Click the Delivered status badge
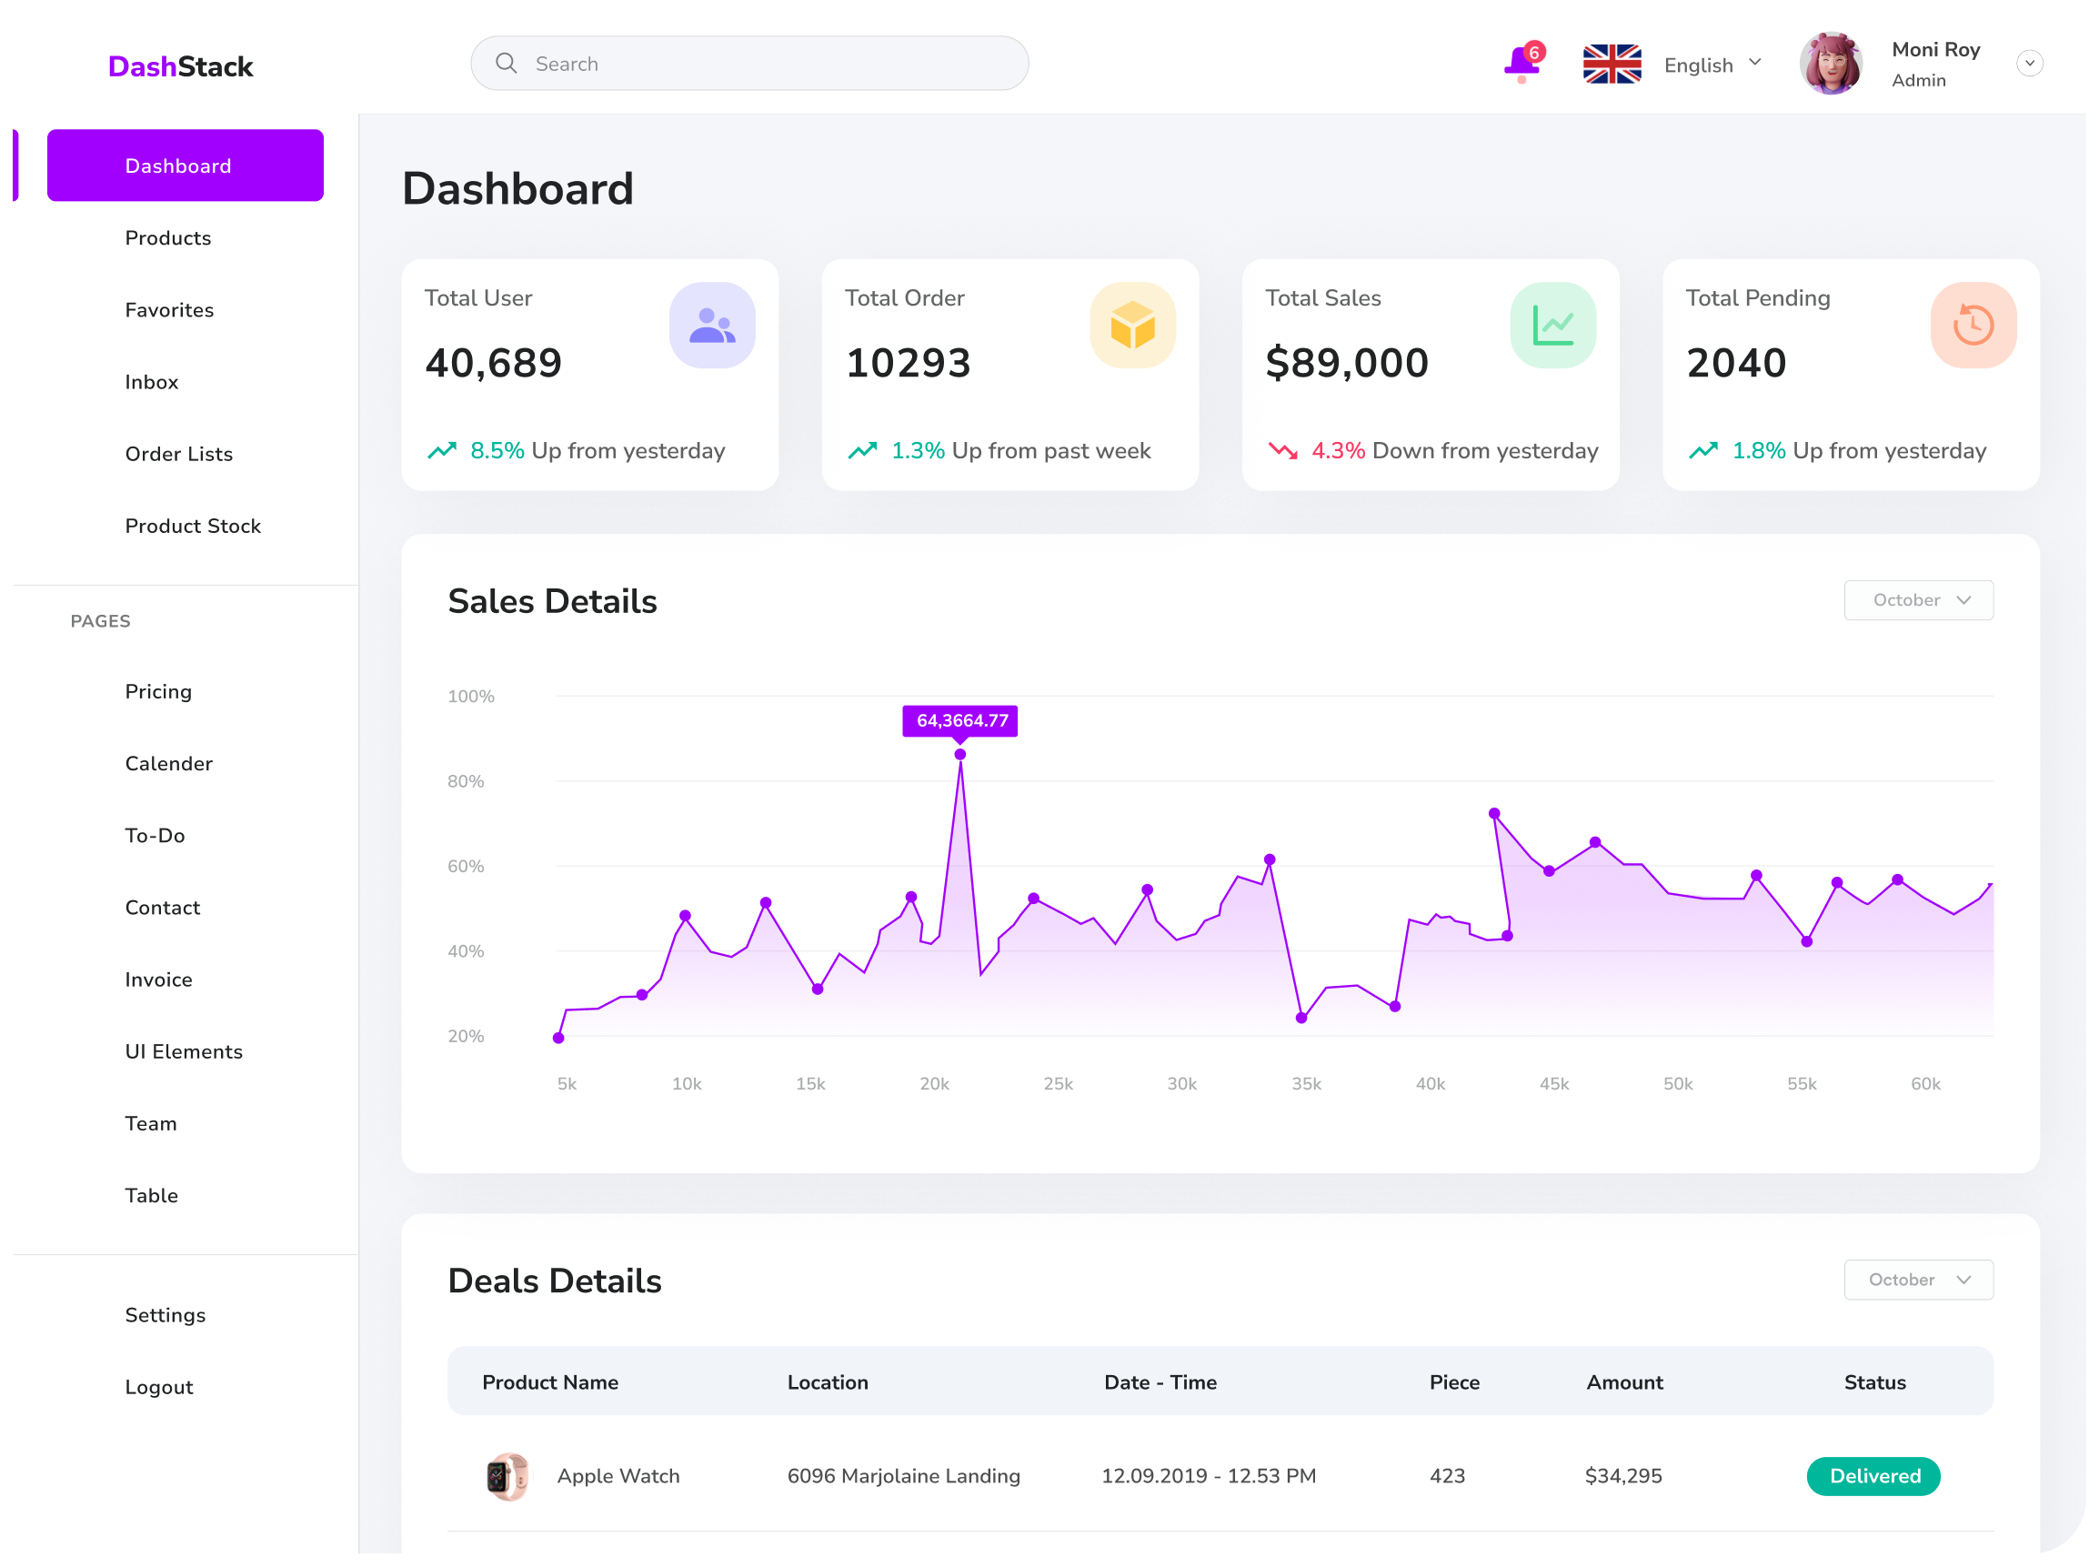Image resolution: width=2099 pixels, height=1567 pixels. pyautogui.click(x=1873, y=1476)
